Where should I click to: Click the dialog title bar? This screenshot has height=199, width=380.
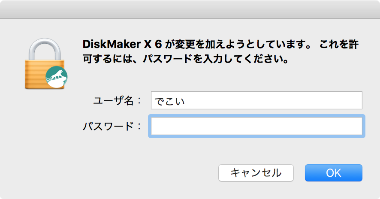click(x=190, y=9)
